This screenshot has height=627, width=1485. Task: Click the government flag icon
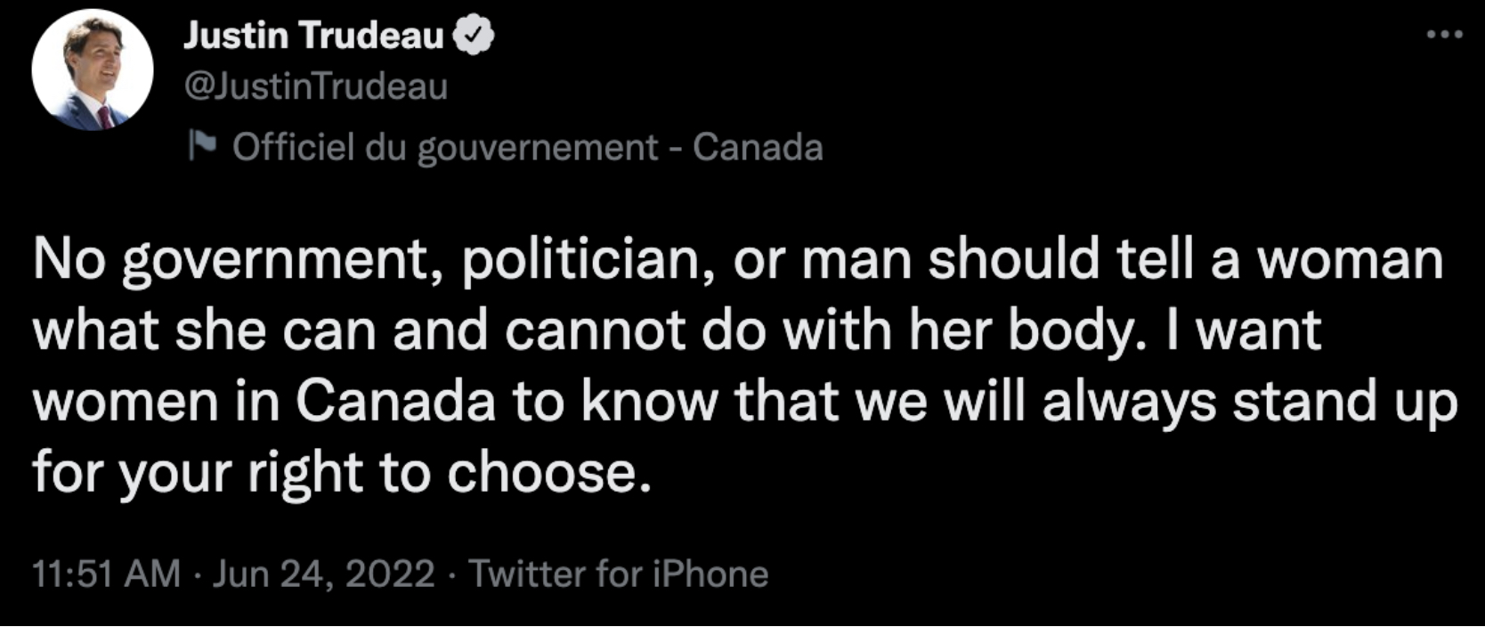click(202, 144)
